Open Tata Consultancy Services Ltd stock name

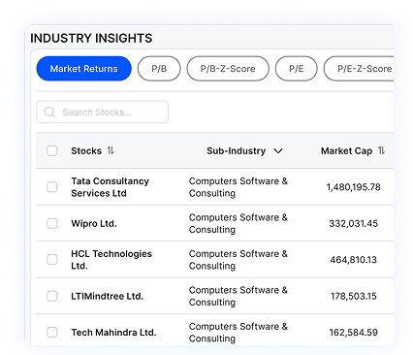click(x=110, y=187)
